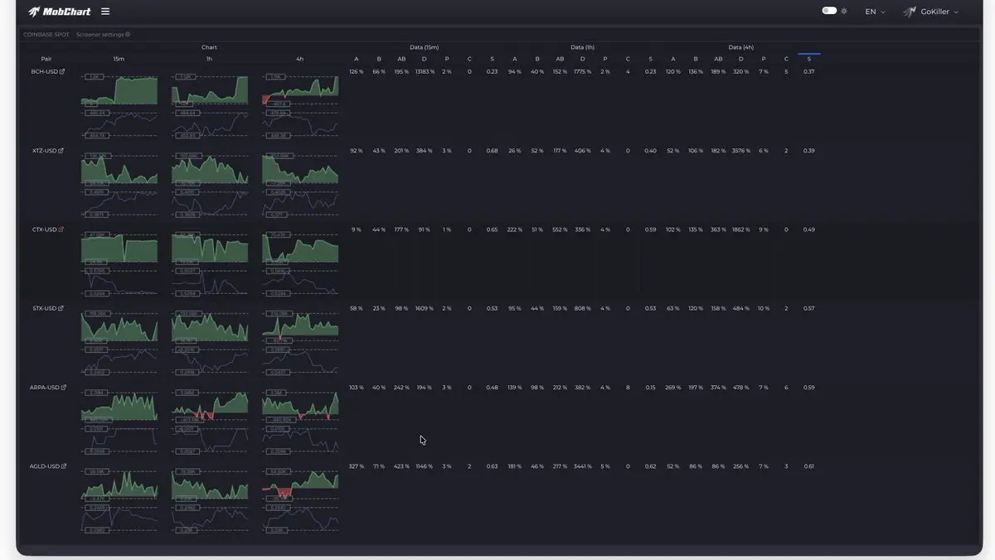Open STX-USD external link icon
The image size is (995, 560).
coord(61,308)
